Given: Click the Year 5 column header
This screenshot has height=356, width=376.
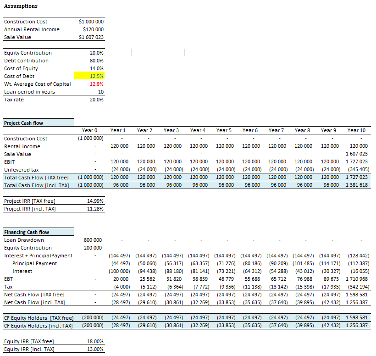Looking at the screenshot, I should 224,130.
